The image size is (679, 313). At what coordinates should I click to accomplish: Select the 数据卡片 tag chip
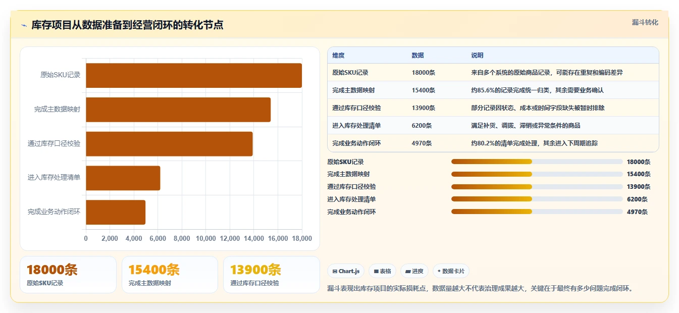click(451, 271)
